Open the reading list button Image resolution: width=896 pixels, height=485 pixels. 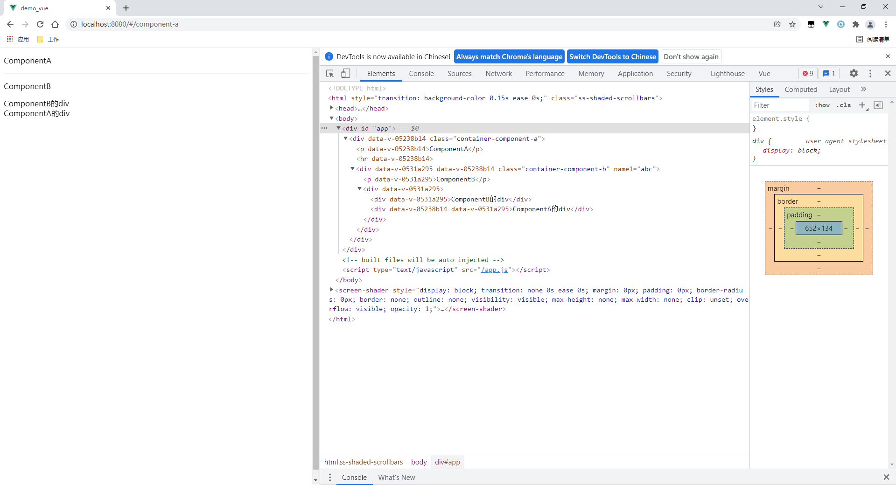point(873,39)
